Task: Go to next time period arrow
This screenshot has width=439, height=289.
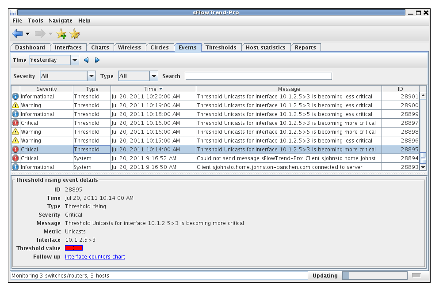Action: (x=97, y=60)
